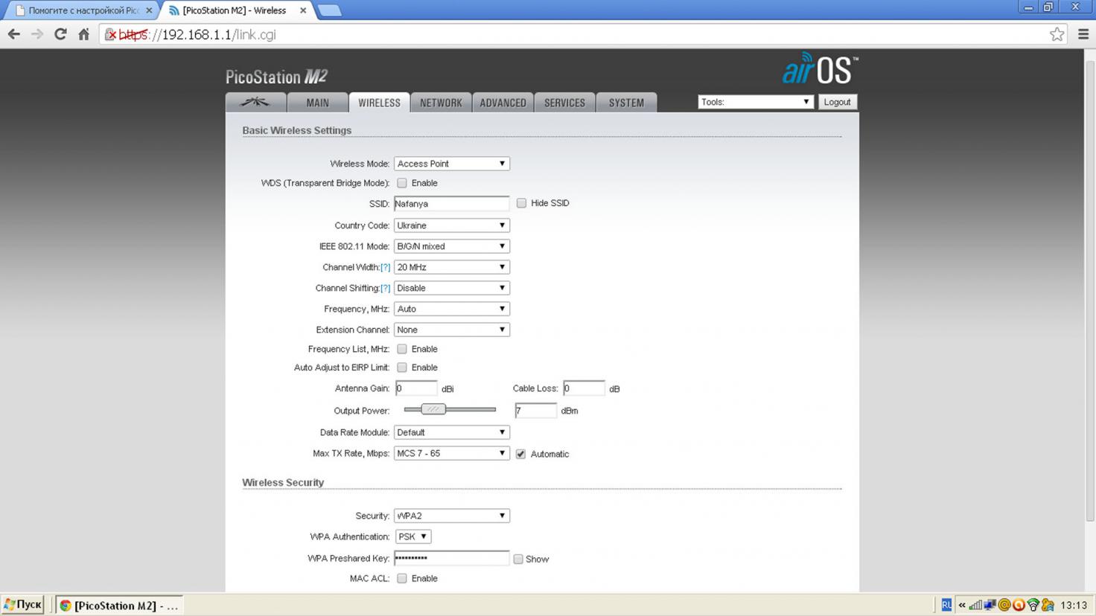1096x616 pixels.
Task: Switch to the SYSTEM tab
Action: pos(626,103)
